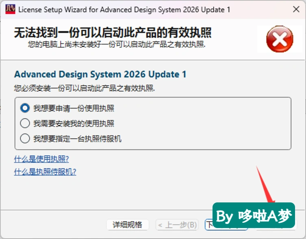306x239 pixels.
Task: Click the '您必须安装一份可以启动此产品之有效执照' instruction text
Action: 84,88
